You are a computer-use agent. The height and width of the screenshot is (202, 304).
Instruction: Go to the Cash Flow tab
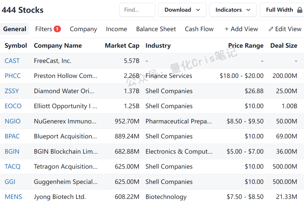(x=199, y=29)
